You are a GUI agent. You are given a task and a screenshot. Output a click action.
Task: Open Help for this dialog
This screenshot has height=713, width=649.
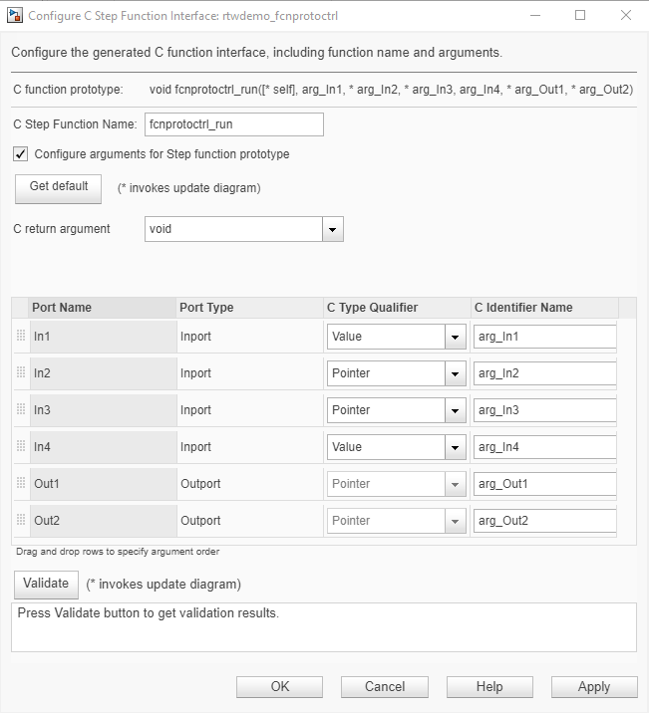489,687
